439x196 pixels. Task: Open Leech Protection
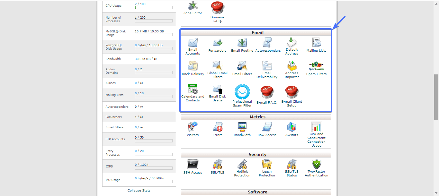coord(267,168)
